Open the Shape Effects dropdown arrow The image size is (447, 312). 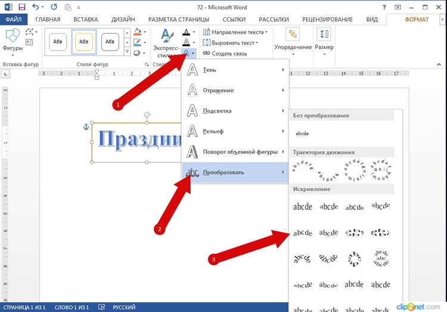click(145, 53)
